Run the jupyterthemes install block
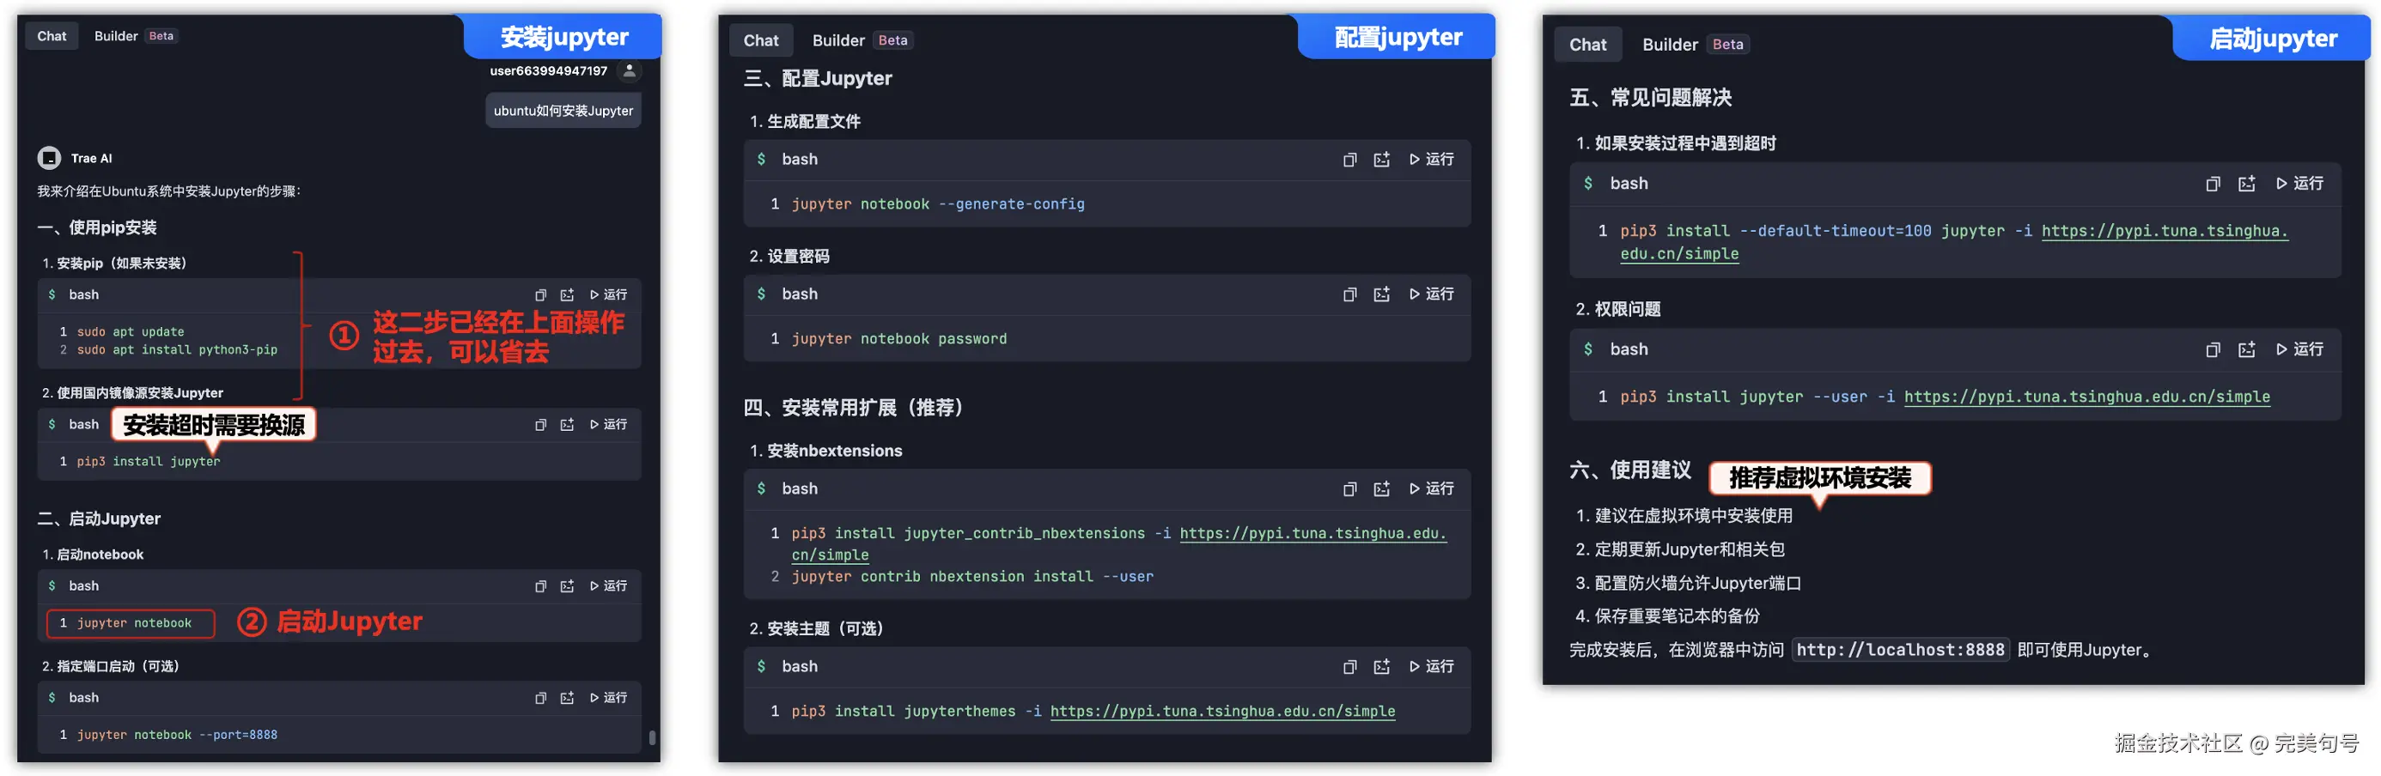The width and height of the screenshot is (2381, 776). [1432, 667]
